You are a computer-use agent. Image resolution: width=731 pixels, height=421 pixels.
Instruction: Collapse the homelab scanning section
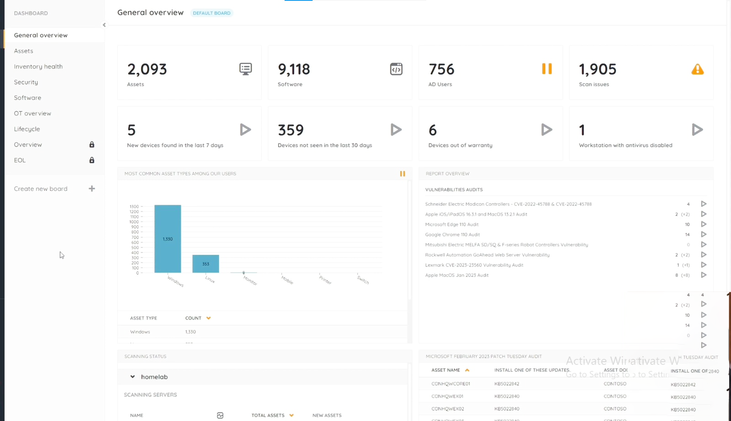coord(132,377)
